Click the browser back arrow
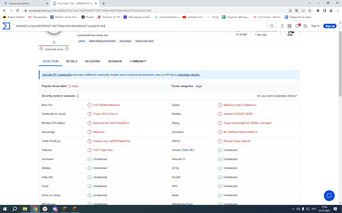This screenshot has width=342, height=213. tap(4, 11)
